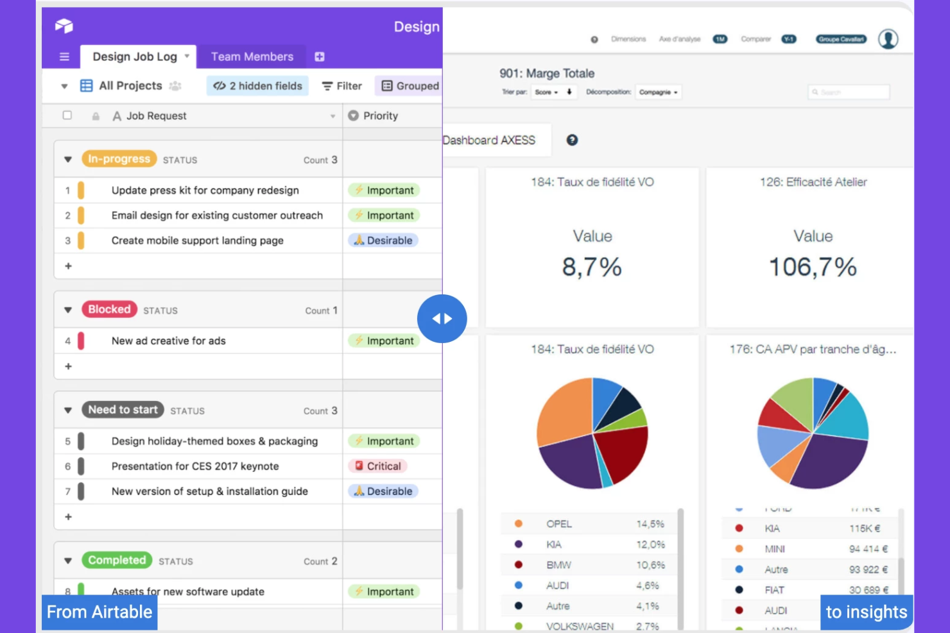The width and height of the screenshot is (950, 633).
Task: Click red color bar of New ad creative row
Action: pos(81,341)
